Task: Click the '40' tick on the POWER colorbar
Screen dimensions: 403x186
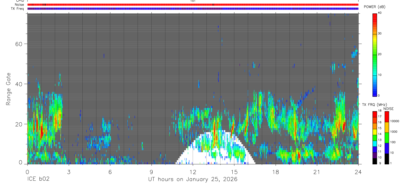Action: click(x=380, y=13)
